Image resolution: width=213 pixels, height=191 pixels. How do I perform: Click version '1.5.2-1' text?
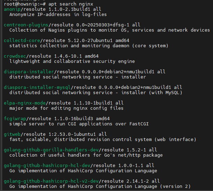click(x=136, y=150)
